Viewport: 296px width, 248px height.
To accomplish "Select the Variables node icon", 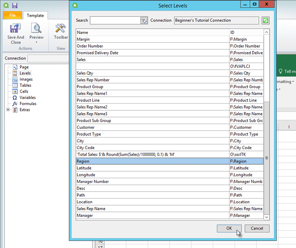I will coord(15,98).
